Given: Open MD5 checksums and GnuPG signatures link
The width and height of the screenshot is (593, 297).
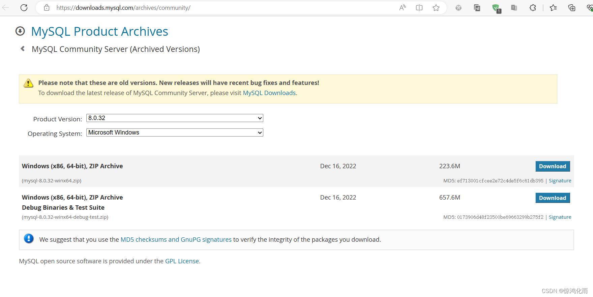Looking at the screenshot, I should [176, 239].
